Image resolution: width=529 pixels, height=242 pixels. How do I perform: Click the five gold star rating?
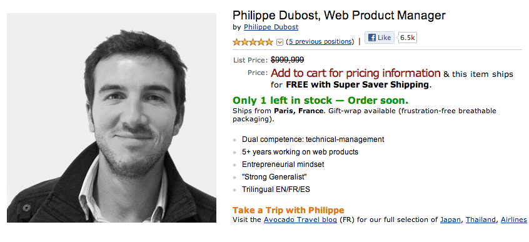click(253, 42)
